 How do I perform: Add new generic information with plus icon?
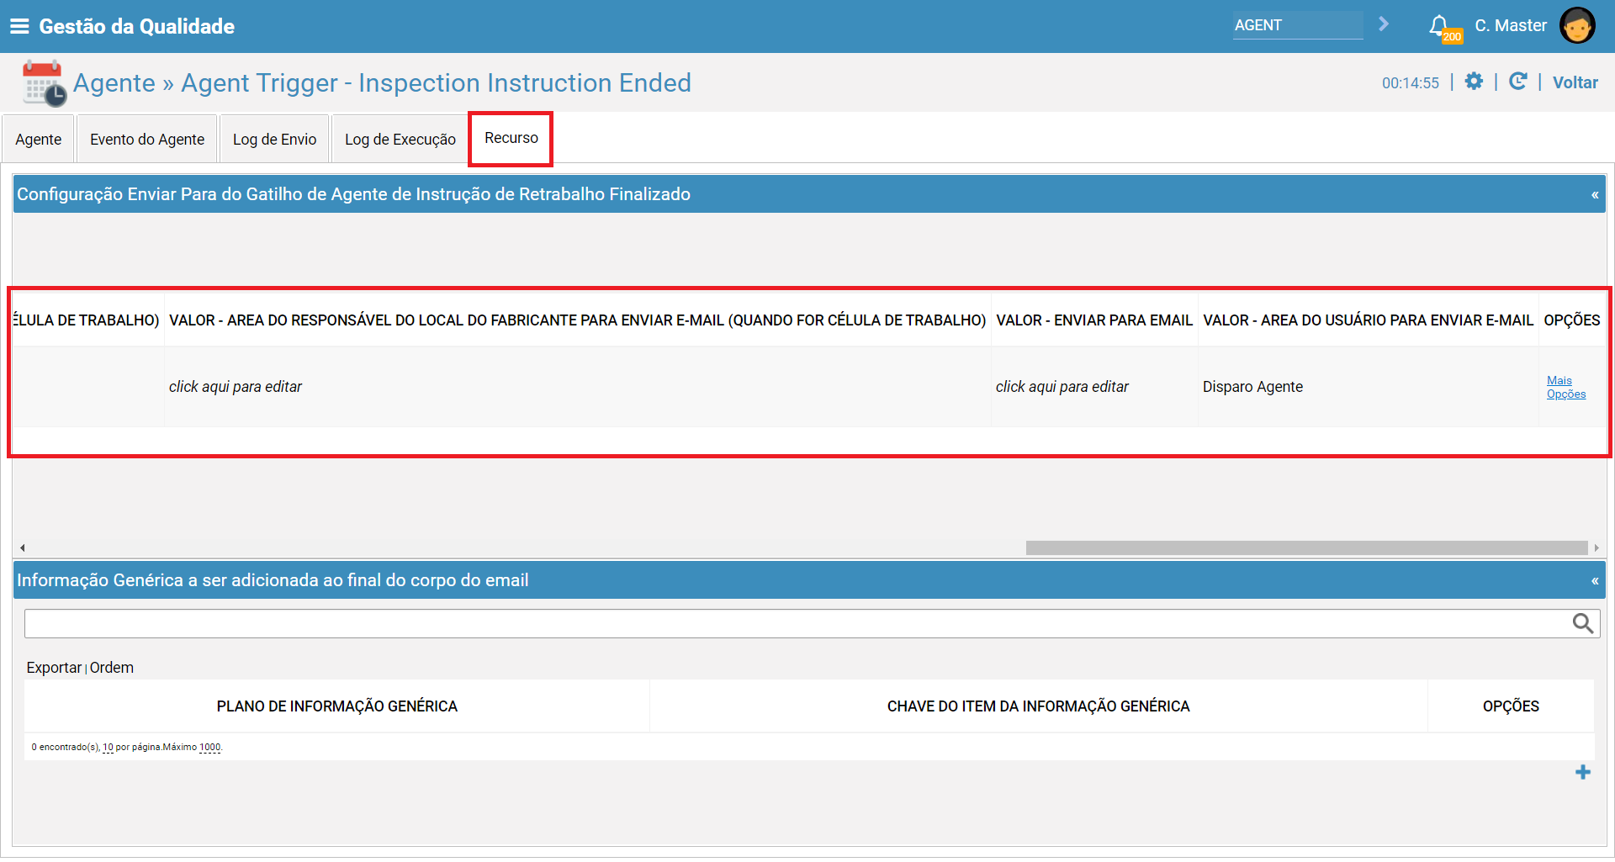1583,772
